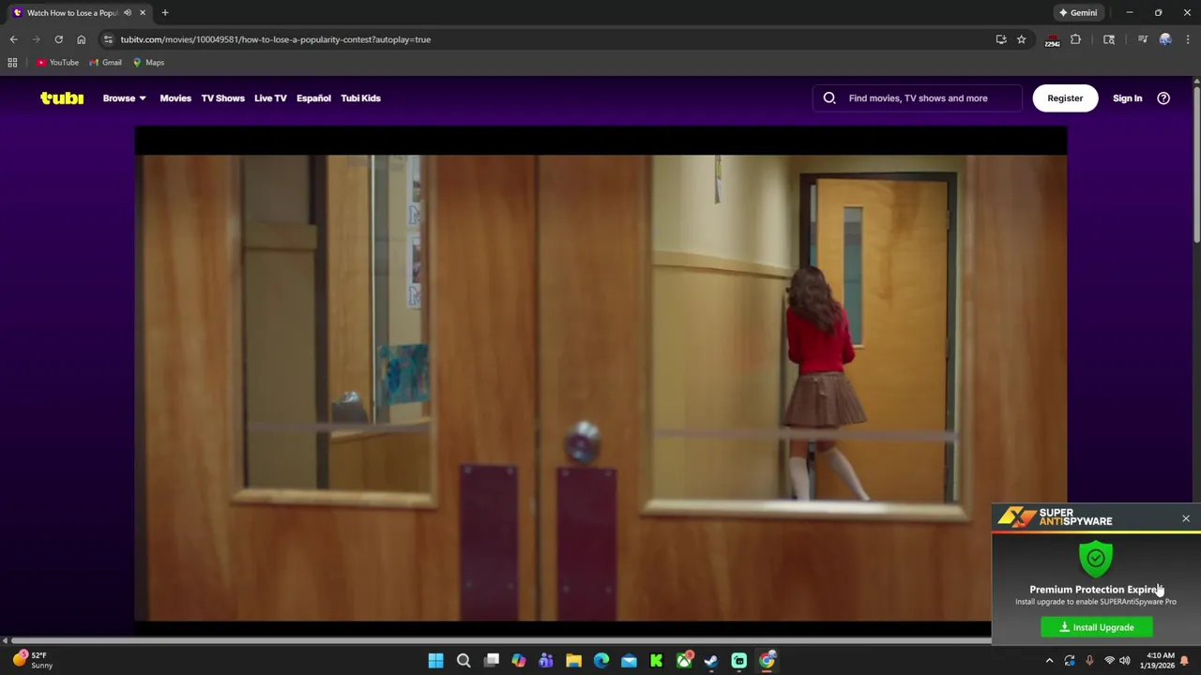This screenshot has width=1201, height=675.
Task: Click the Install Upgrade button
Action: tap(1097, 627)
